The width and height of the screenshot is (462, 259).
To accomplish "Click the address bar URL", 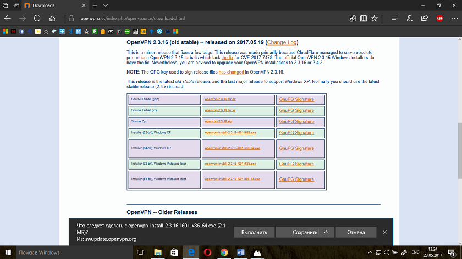I will pyautogui.click(x=133, y=19).
